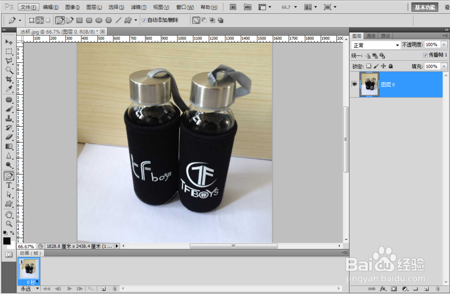Select animation frame 1 thumbnail
Image resolution: width=450 pixels, height=294 pixels.
click(x=29, y=269)
